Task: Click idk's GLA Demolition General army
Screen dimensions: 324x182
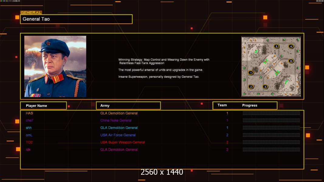Action: tap(119, 150)
